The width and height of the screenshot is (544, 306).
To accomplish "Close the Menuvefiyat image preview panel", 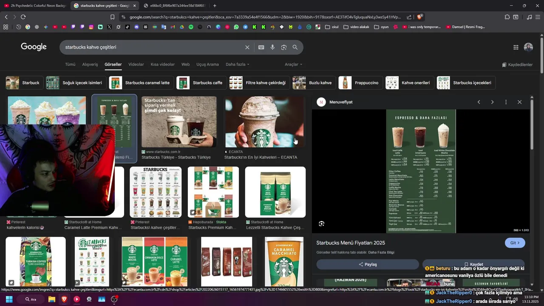I will [519, 102].
